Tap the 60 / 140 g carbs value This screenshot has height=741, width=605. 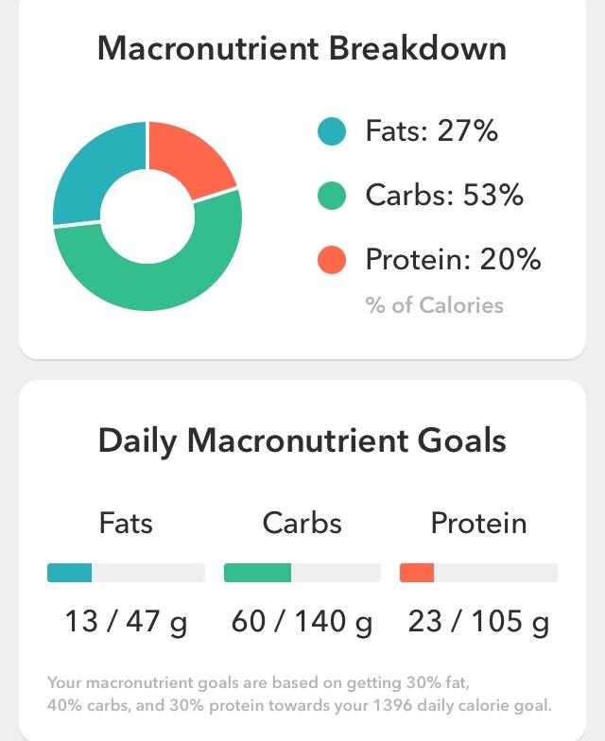pyautogui.click(x=302, y=622)
